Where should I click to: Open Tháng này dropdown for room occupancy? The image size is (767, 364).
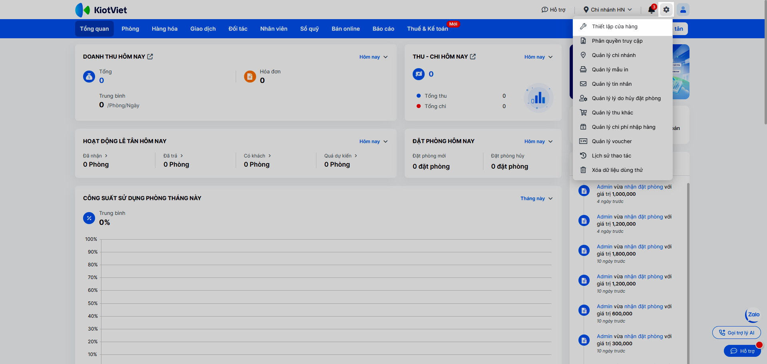tap(537, 199)
